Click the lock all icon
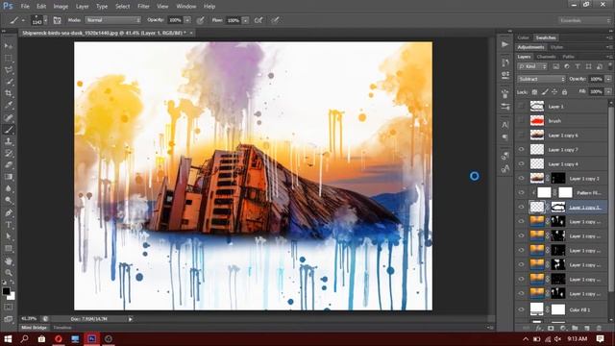The image size is (615, 346). tap(564, 92)
